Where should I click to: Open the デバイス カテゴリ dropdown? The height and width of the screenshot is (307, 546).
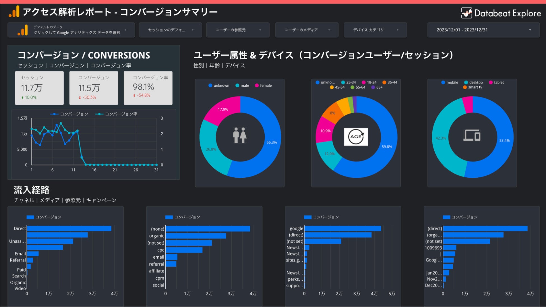pos(375,30)
